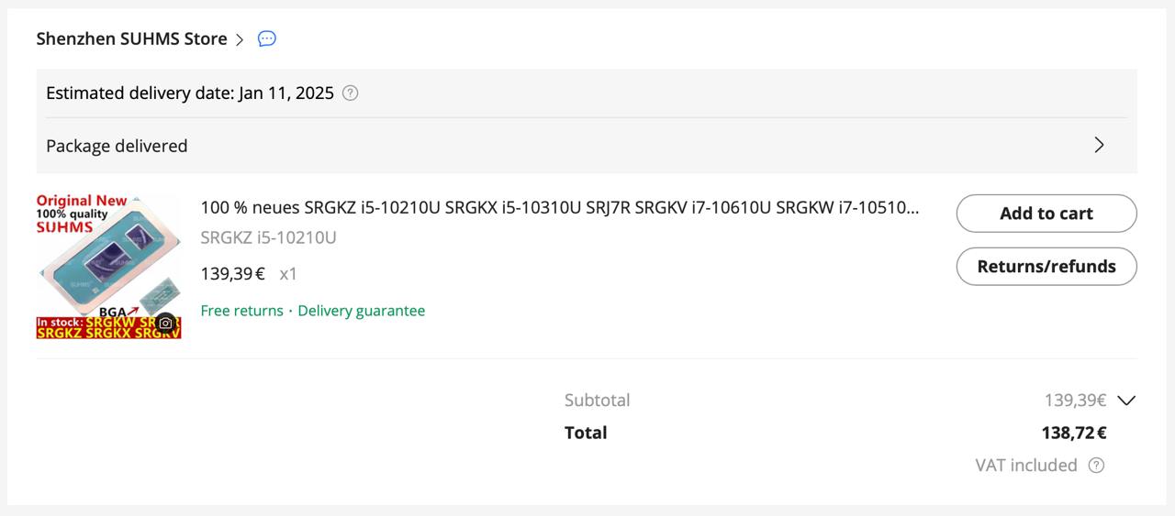Click help icon beside estimated delivery date
1175x516 pixels.
pos(350,93)
